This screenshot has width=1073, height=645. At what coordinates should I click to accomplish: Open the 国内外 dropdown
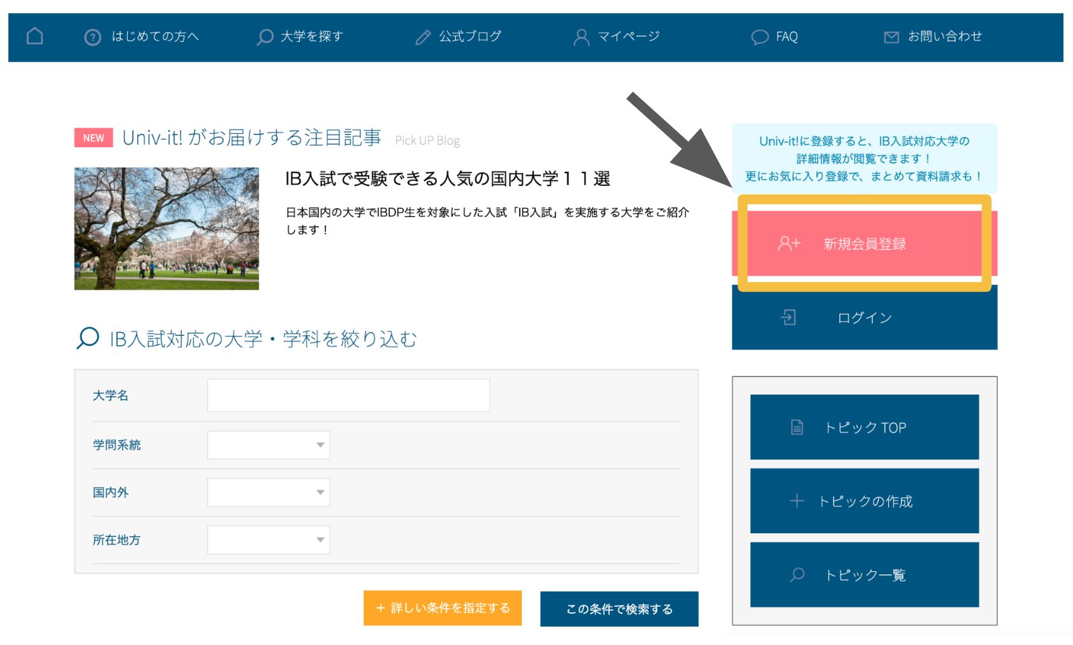point(268,493)
